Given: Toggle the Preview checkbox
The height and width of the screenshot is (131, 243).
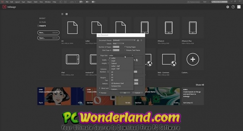Looking at the screenshot, I should [x=100, y=93].
